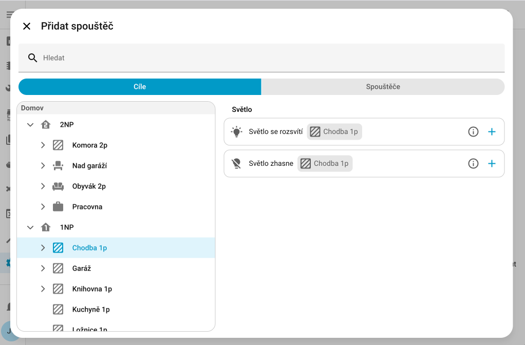Collapse the 1NP floor section
525x345 pixels.
30,227
